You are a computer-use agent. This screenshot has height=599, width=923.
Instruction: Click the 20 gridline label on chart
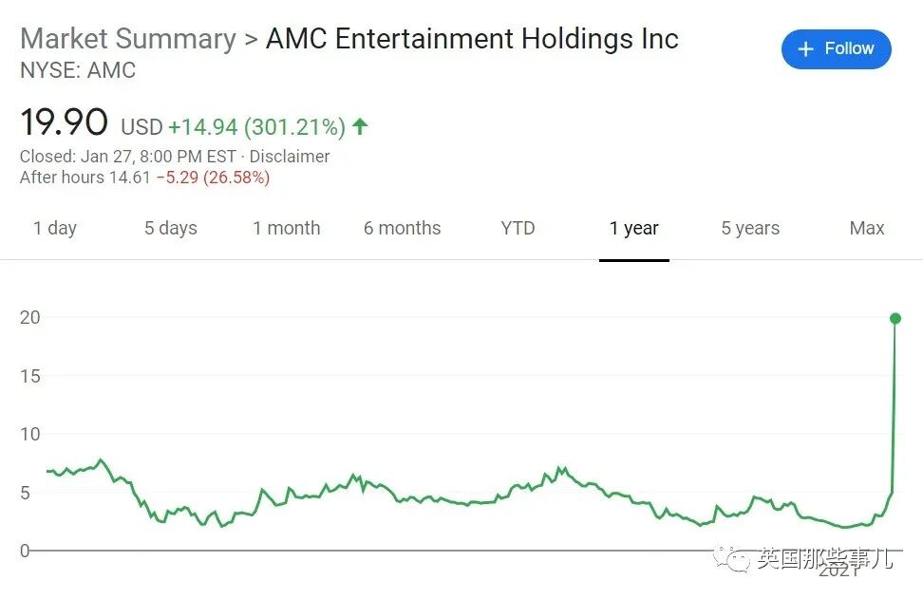pyautogui.click(x=30, y=318)
